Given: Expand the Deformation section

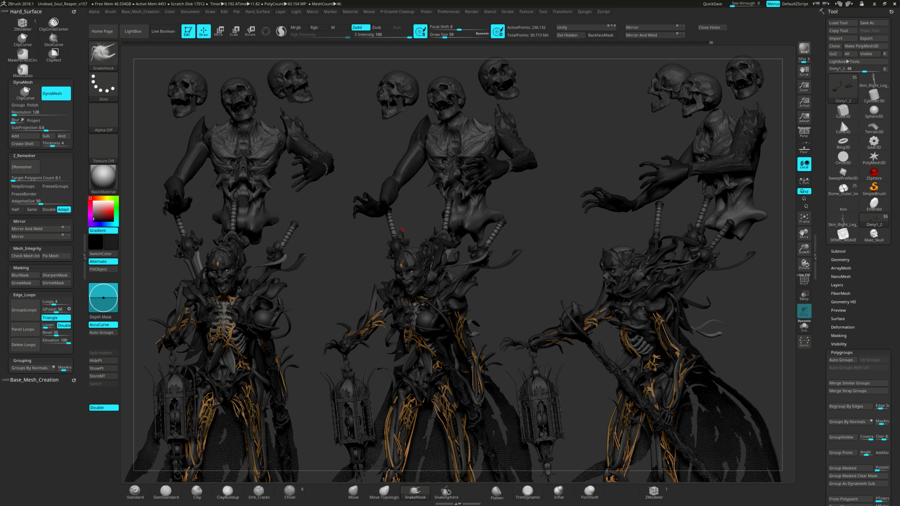Looking at the screenshot, I should click(x=842, y=327).
